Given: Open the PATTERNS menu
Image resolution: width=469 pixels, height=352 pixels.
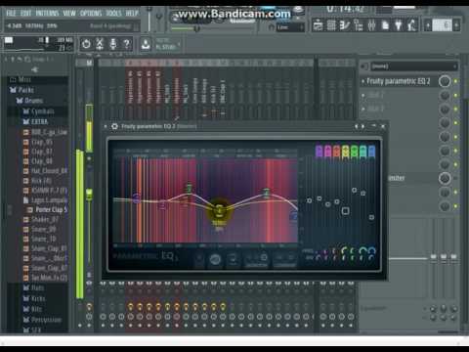Looking at the screenshot, I should [47, 14].
